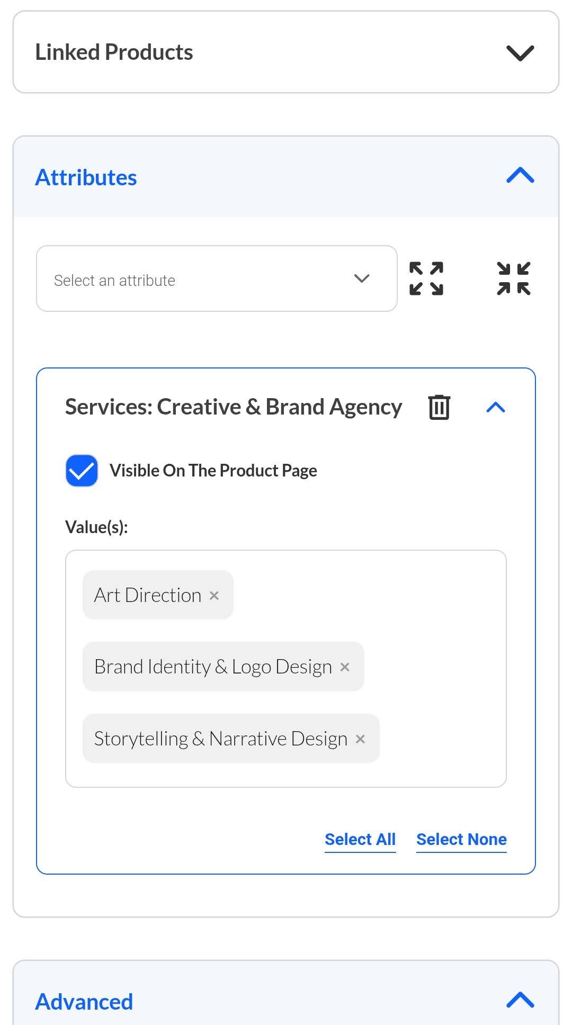Image resolution: width=572 pixels, height=1025 pixels.
Task: Remove Storytelling & Narrative Design tag
Action: click(x=360, y=739)
